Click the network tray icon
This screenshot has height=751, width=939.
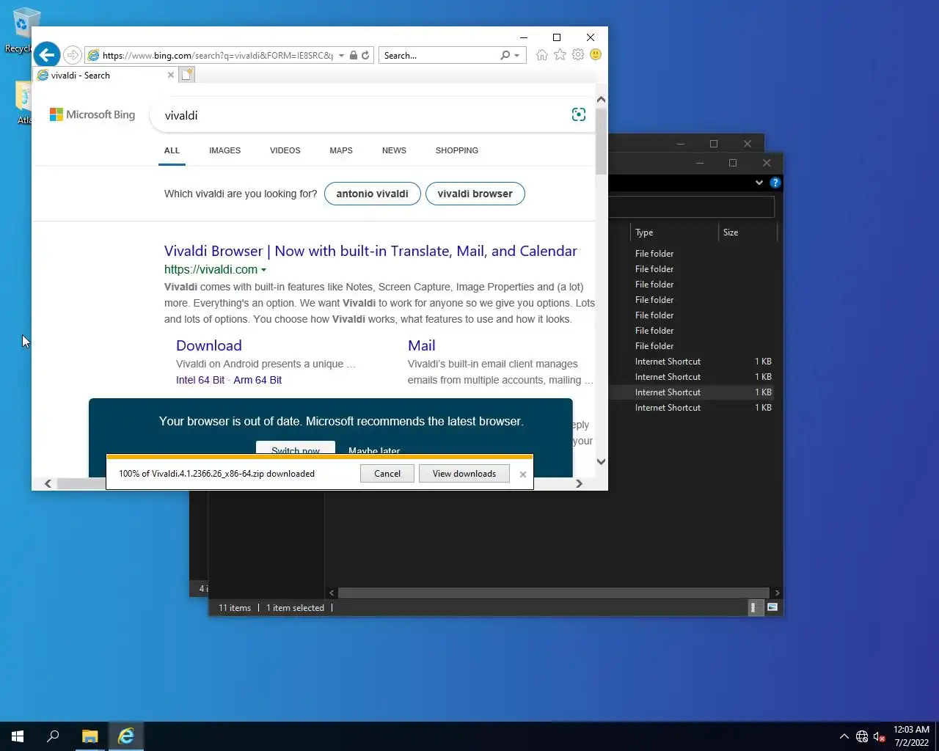[x=862, y=736]
